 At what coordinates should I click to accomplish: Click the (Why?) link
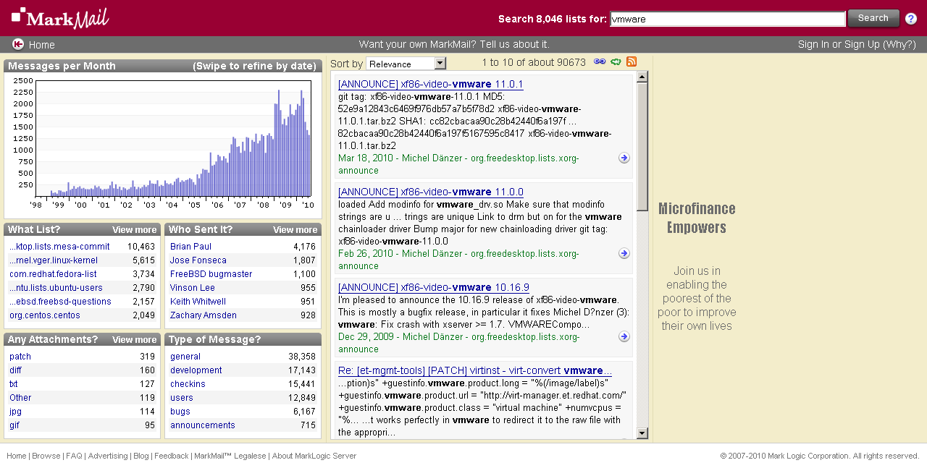899,45
